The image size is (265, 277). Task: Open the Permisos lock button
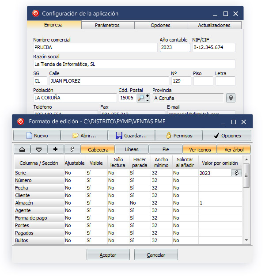point(178,136)
